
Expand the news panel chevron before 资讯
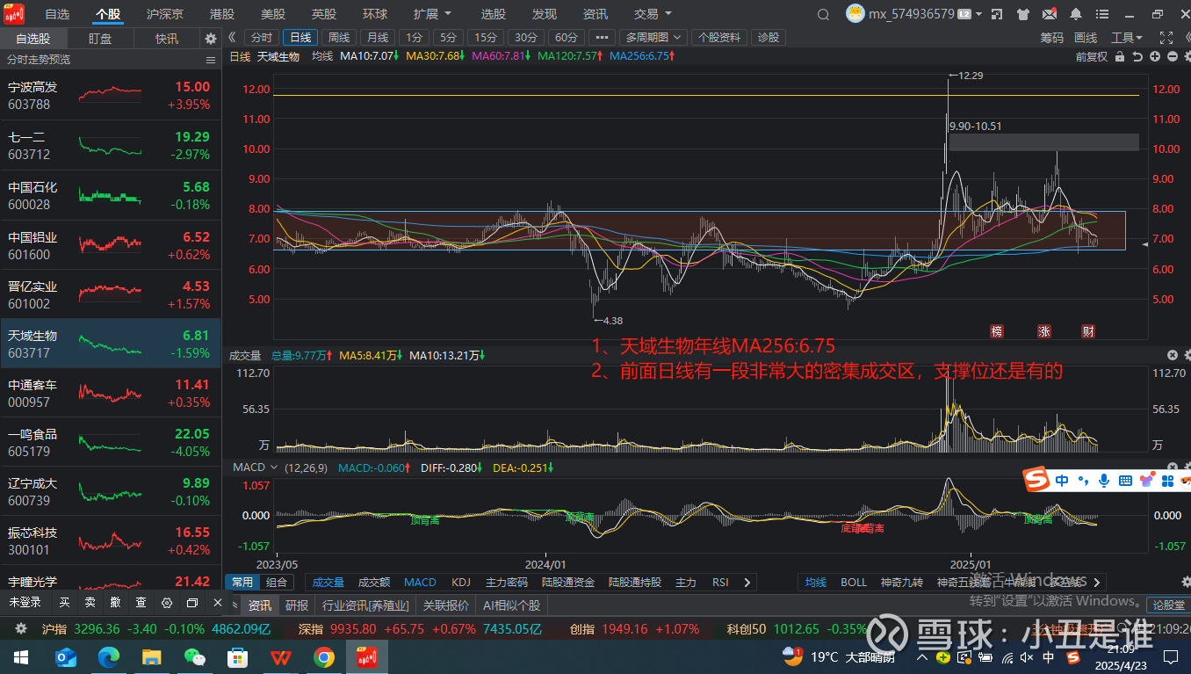(235, 605)
